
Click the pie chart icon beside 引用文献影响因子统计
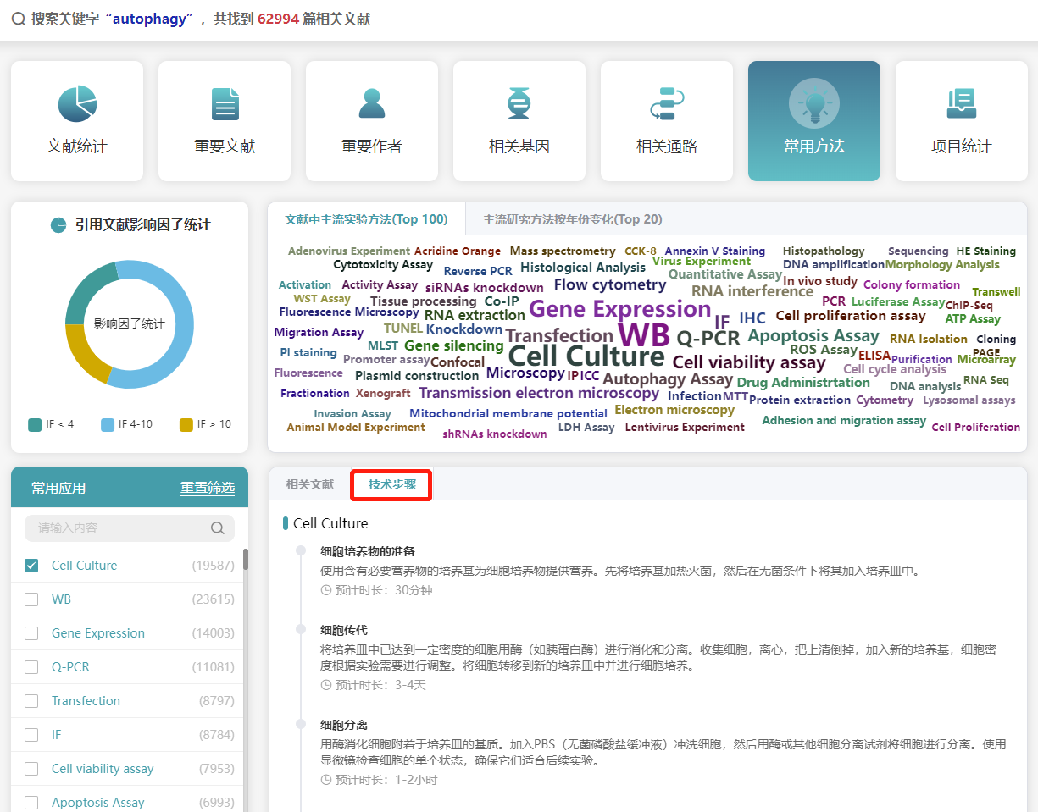[59, 224]
